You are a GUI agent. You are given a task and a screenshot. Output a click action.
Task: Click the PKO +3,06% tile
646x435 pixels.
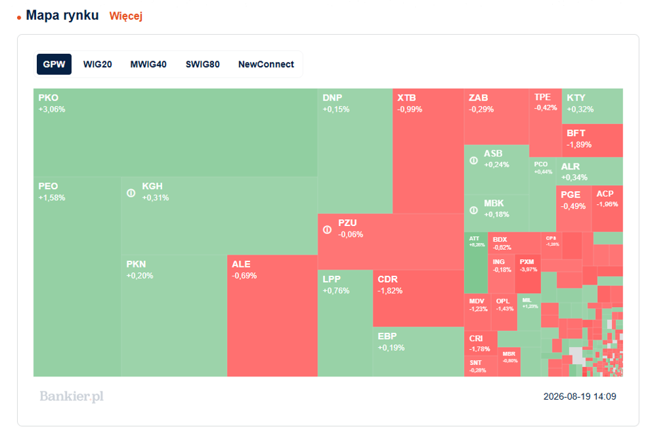176,133
